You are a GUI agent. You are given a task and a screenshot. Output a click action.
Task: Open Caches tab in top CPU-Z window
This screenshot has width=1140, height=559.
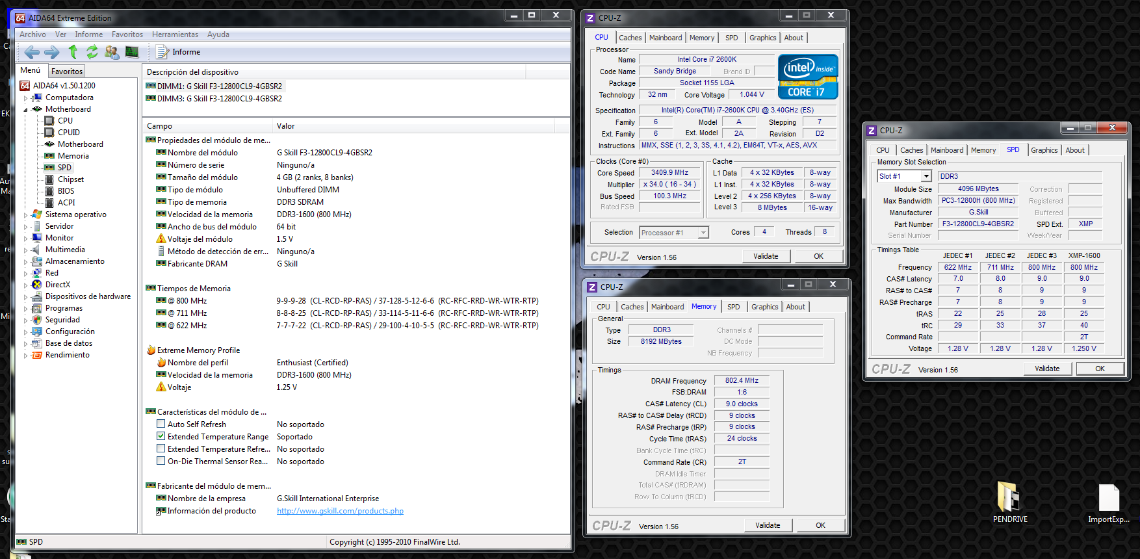(630, 38)
